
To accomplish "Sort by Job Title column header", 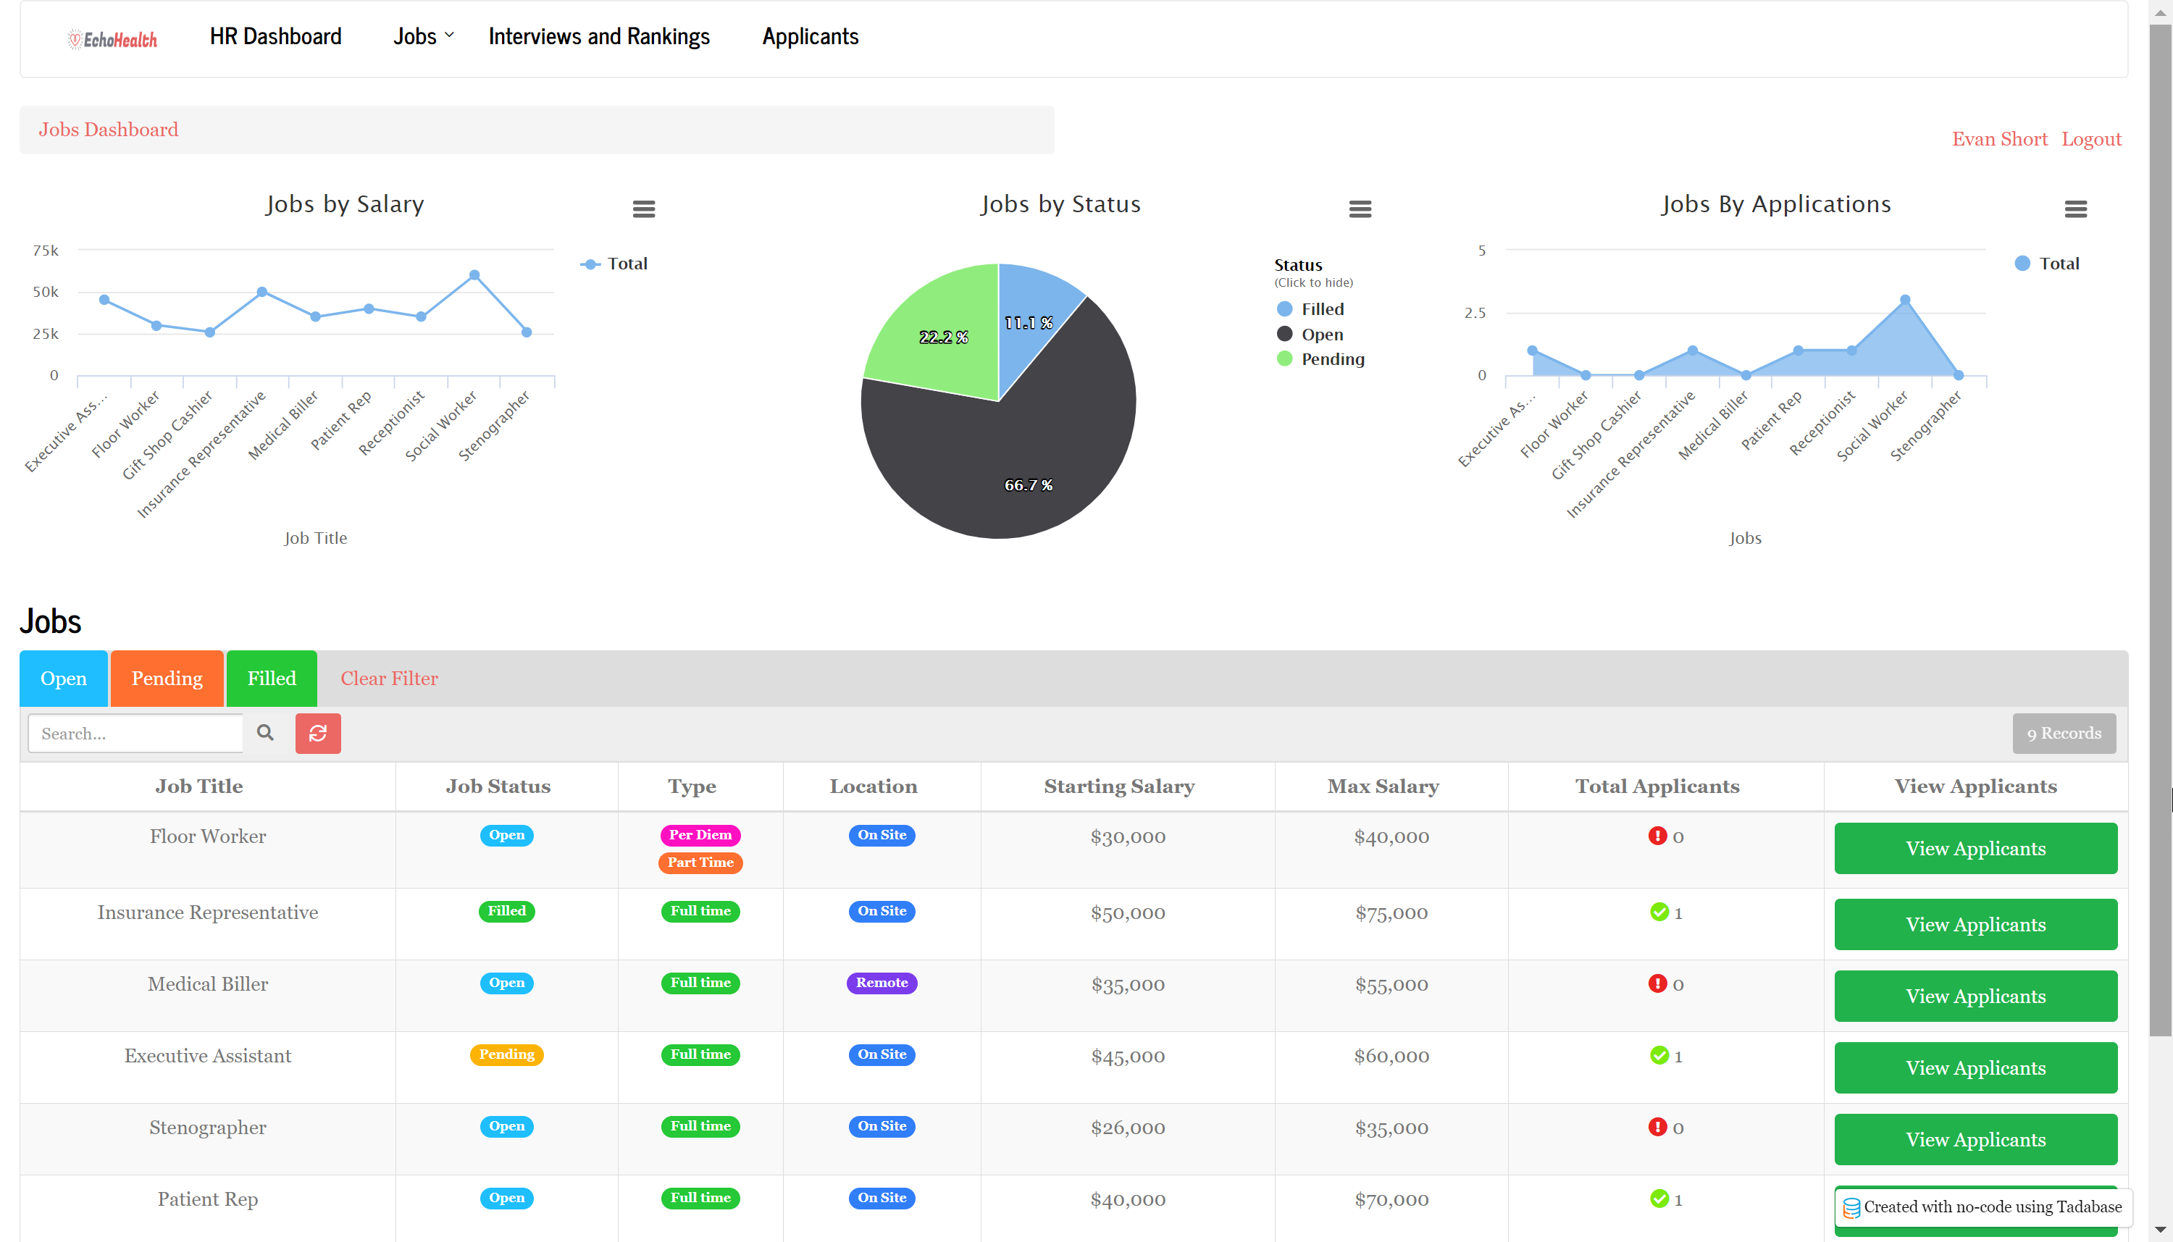I will [198, 786].
